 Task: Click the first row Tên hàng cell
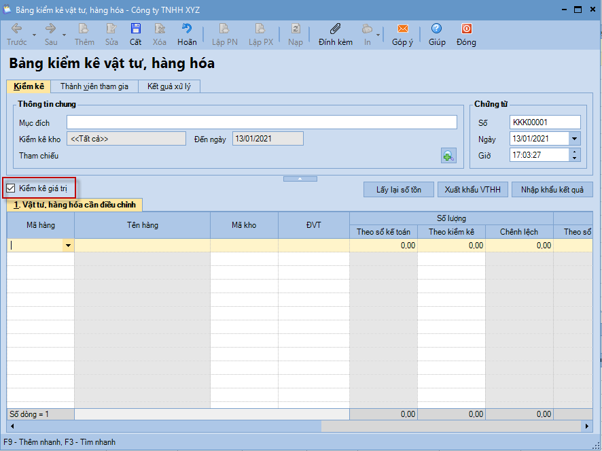pos(143,246)
